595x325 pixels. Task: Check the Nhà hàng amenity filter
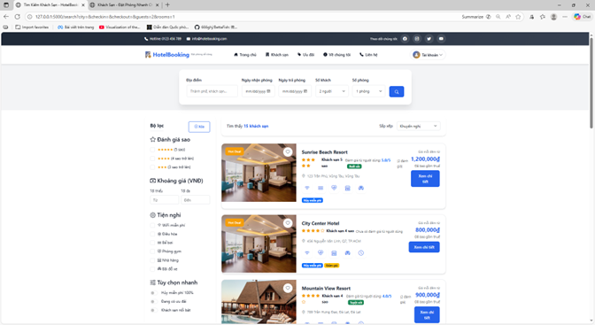coord(152,260)
